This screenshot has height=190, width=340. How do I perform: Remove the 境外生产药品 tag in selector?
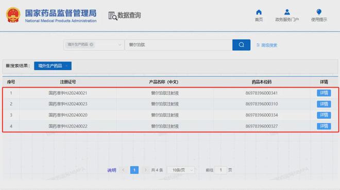click(x=92, y=44)
